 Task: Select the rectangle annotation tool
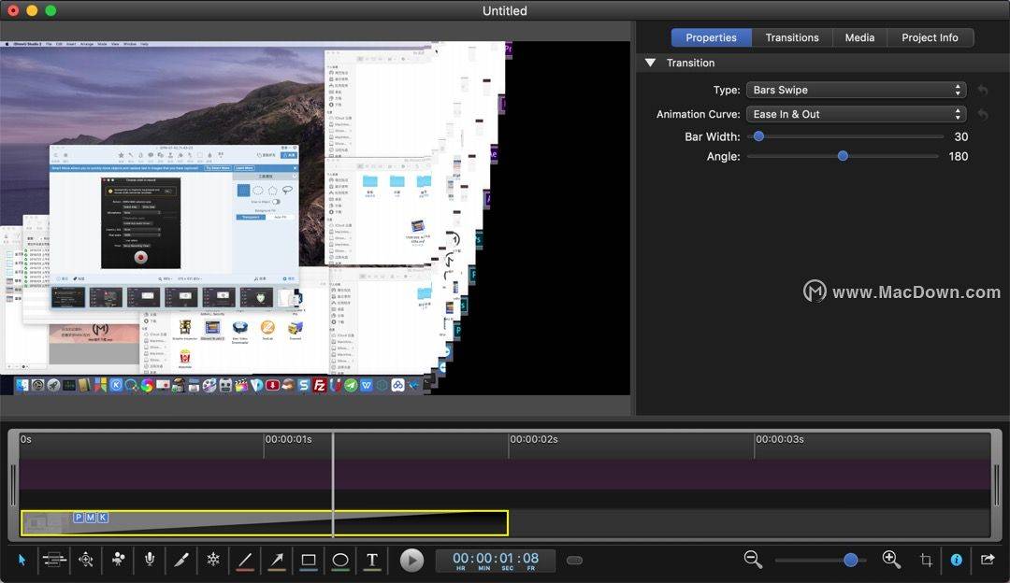pyautogui.click(x=309, y=560)
